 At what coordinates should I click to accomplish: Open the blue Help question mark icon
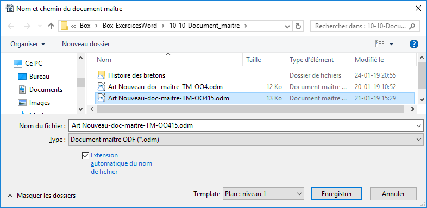(x=413, y=44)
